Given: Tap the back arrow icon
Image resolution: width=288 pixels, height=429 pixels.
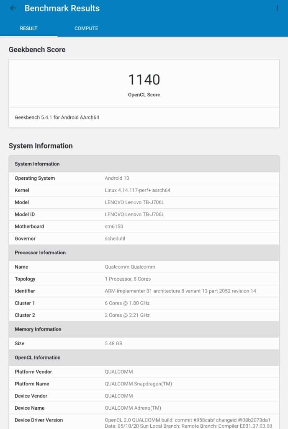Looking at the screenshot, I should [13, 8].
